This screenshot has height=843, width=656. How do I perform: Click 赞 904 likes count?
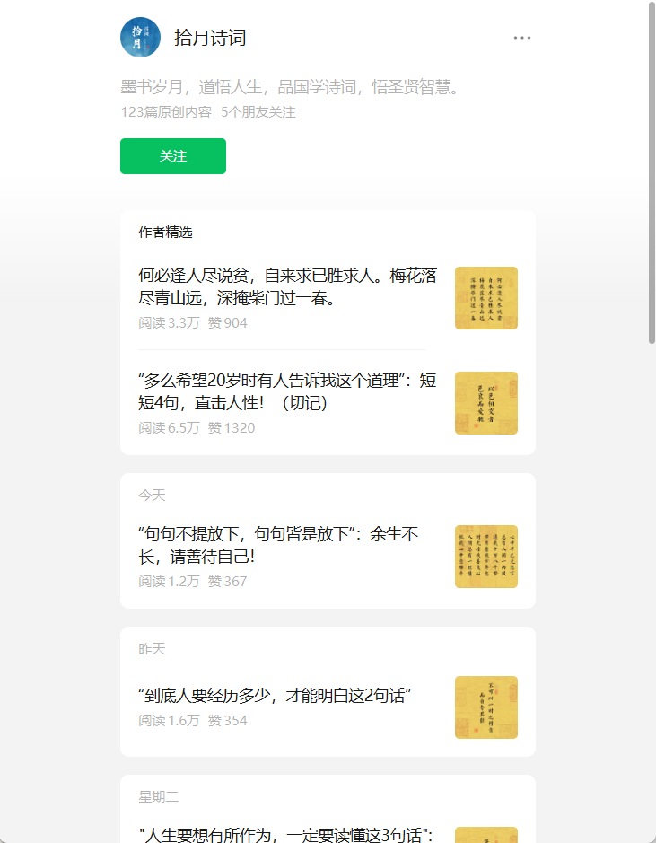[228, 322]
